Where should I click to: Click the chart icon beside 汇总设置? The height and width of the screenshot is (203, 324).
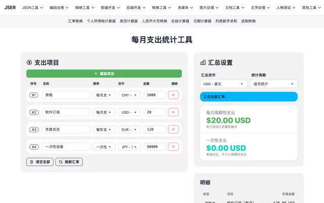pos(203,62)
